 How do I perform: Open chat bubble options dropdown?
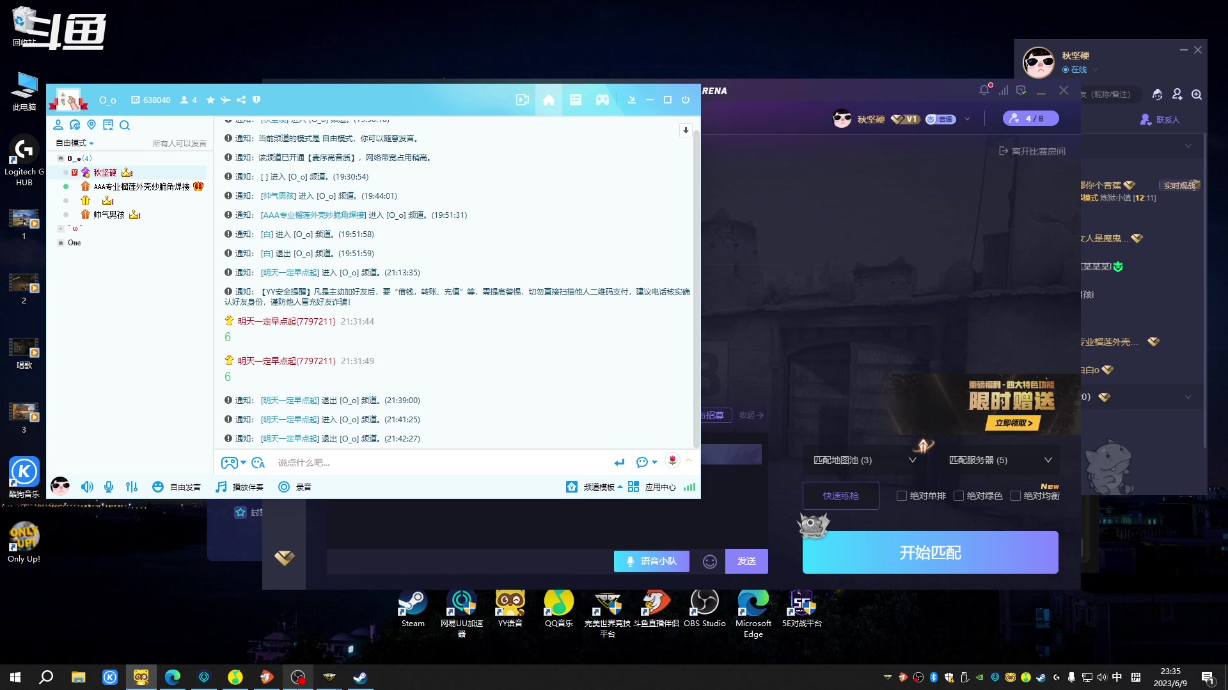(647, 463)
